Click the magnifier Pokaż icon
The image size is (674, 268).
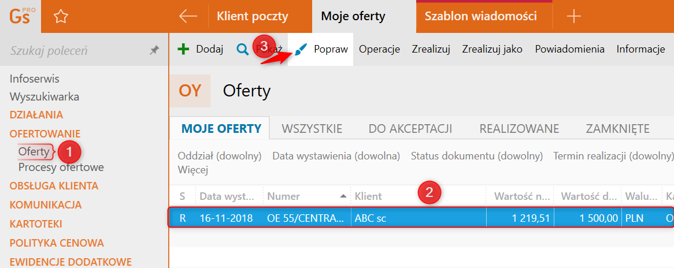click(x=242, y=49)
